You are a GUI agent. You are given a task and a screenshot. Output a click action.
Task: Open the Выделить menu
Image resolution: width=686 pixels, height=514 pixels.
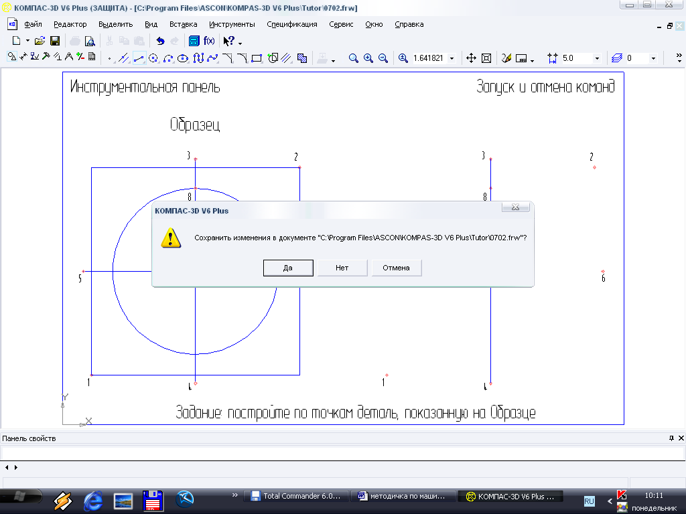[115, 25]
